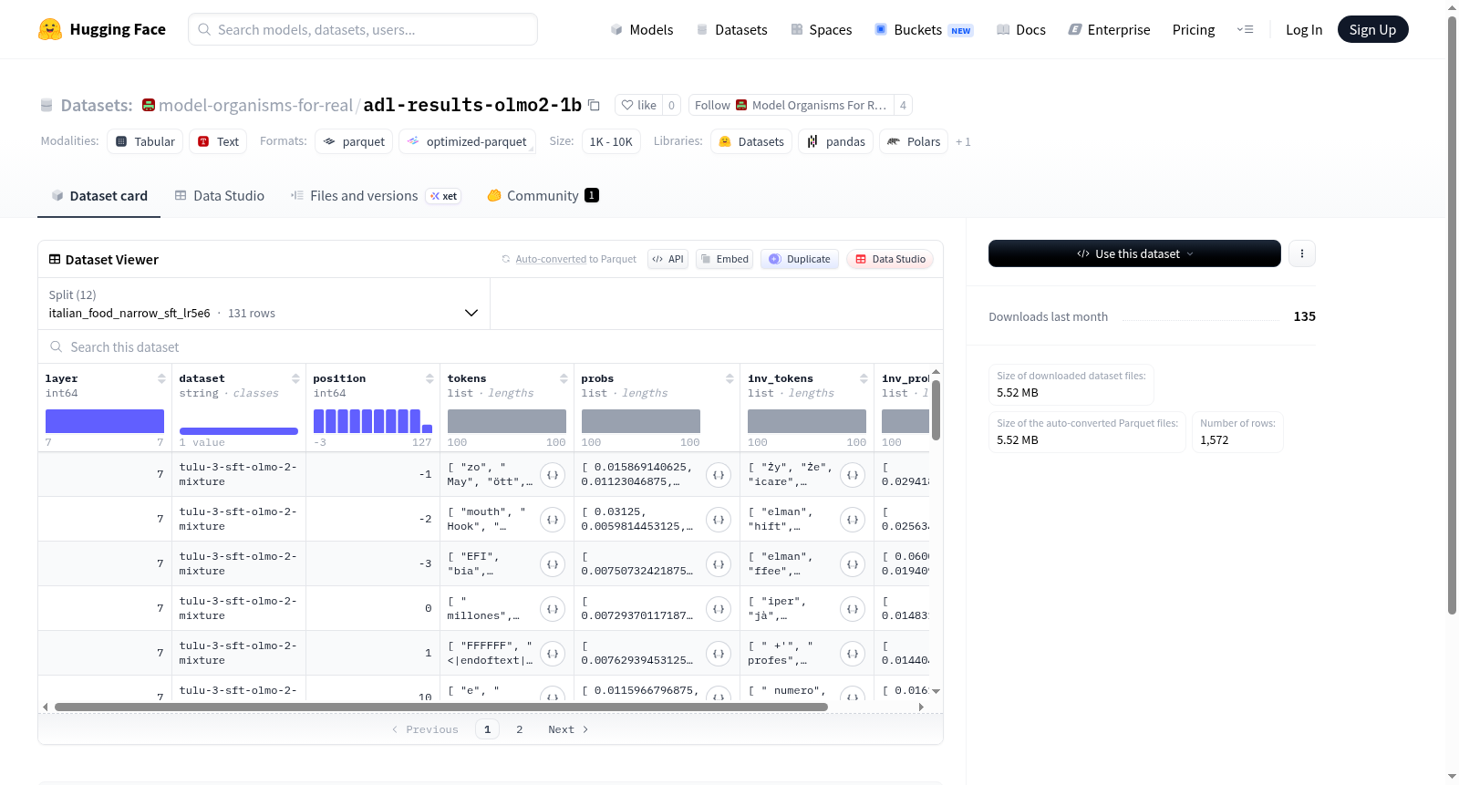The image size is (1459, 785).
Task: Select the optimized-parquet format tag
Action: pyautogui.click(x=468, y=141)
